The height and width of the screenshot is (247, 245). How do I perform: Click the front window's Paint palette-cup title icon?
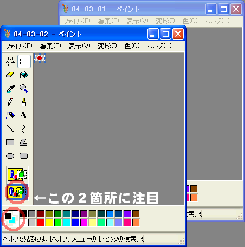8,34
